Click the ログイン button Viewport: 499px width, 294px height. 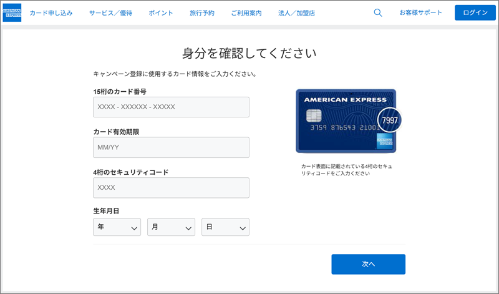[475, 12]
